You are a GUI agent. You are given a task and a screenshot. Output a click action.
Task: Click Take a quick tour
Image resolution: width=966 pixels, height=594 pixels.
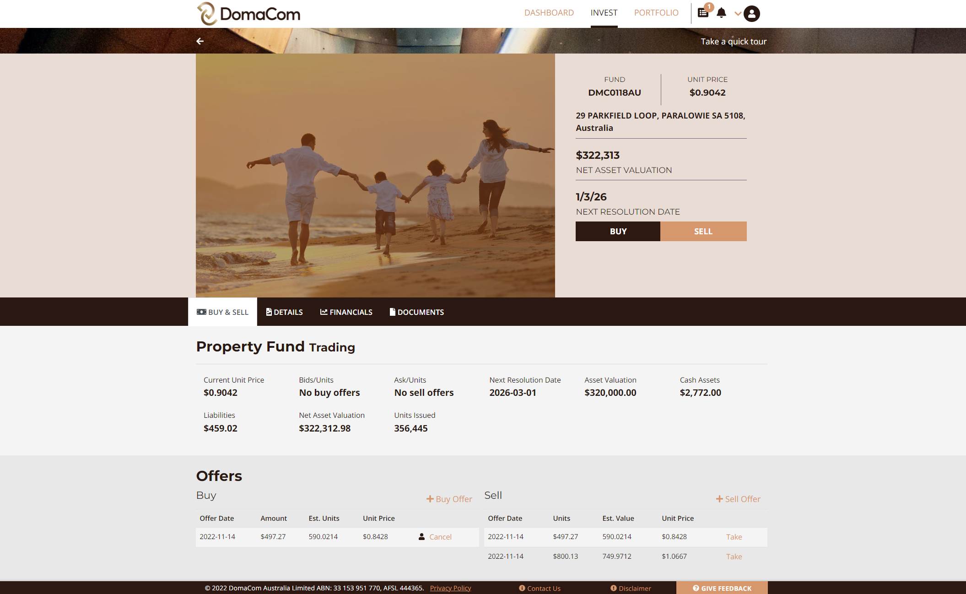pyautogui.click(x=734, y=41)
